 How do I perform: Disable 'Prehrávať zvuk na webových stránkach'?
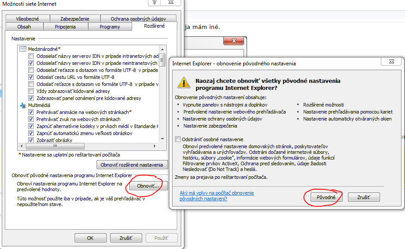[31, 119]
